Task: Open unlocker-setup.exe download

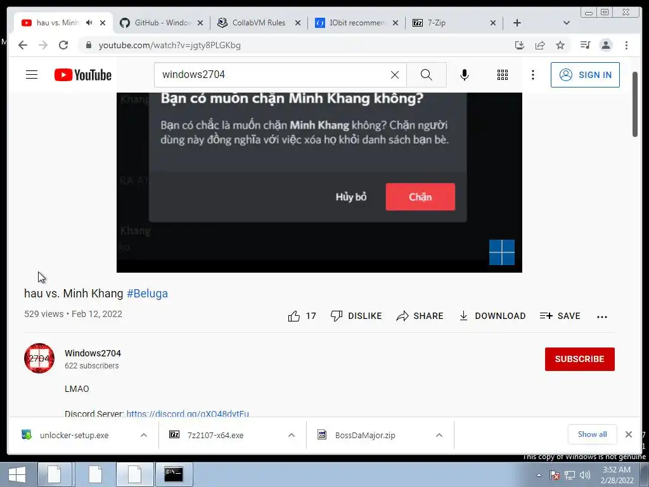Action: 74,435
